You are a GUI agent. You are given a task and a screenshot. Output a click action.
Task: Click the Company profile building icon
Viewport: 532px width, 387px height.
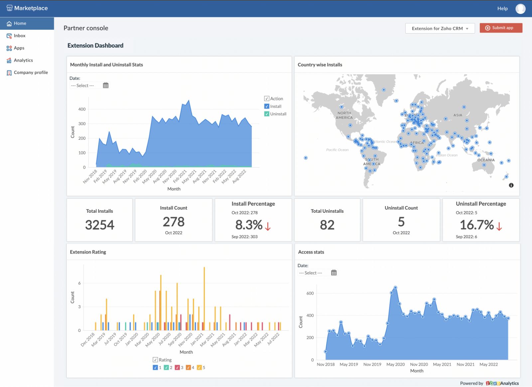pyautogui.click(x=9, y=73)
